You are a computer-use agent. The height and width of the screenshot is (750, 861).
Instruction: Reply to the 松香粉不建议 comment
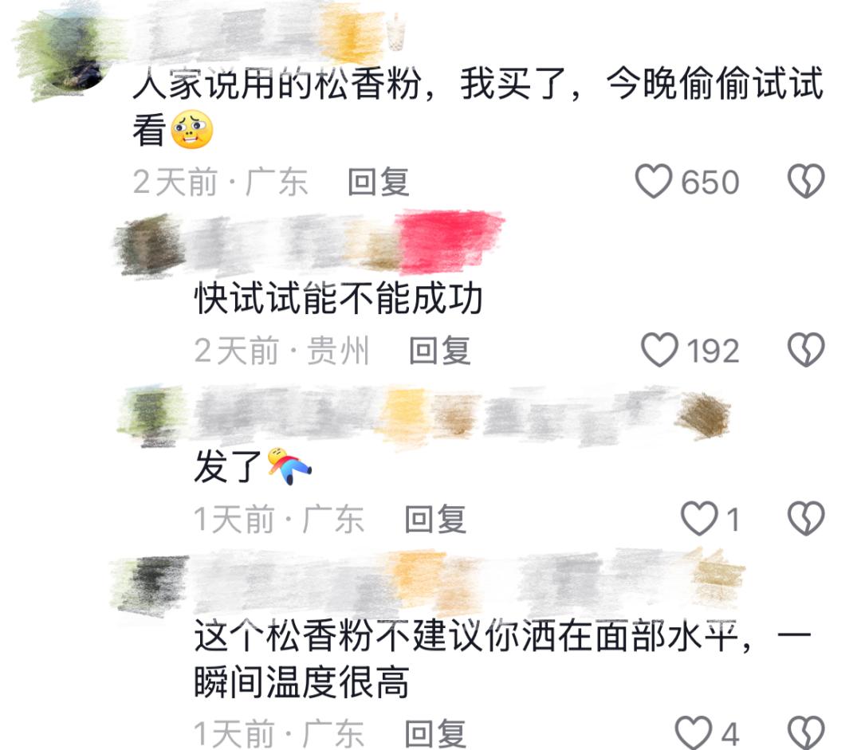[x=435, y=733]
